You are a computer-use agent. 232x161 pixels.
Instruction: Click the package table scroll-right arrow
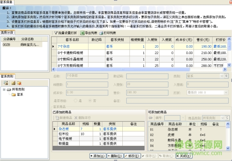(x=225, y=69)
